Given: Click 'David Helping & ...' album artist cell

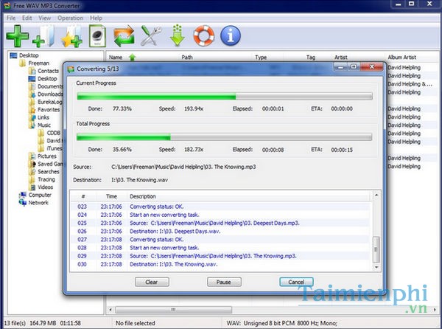Looking at the screenshot, I should [x=410, y=84].
